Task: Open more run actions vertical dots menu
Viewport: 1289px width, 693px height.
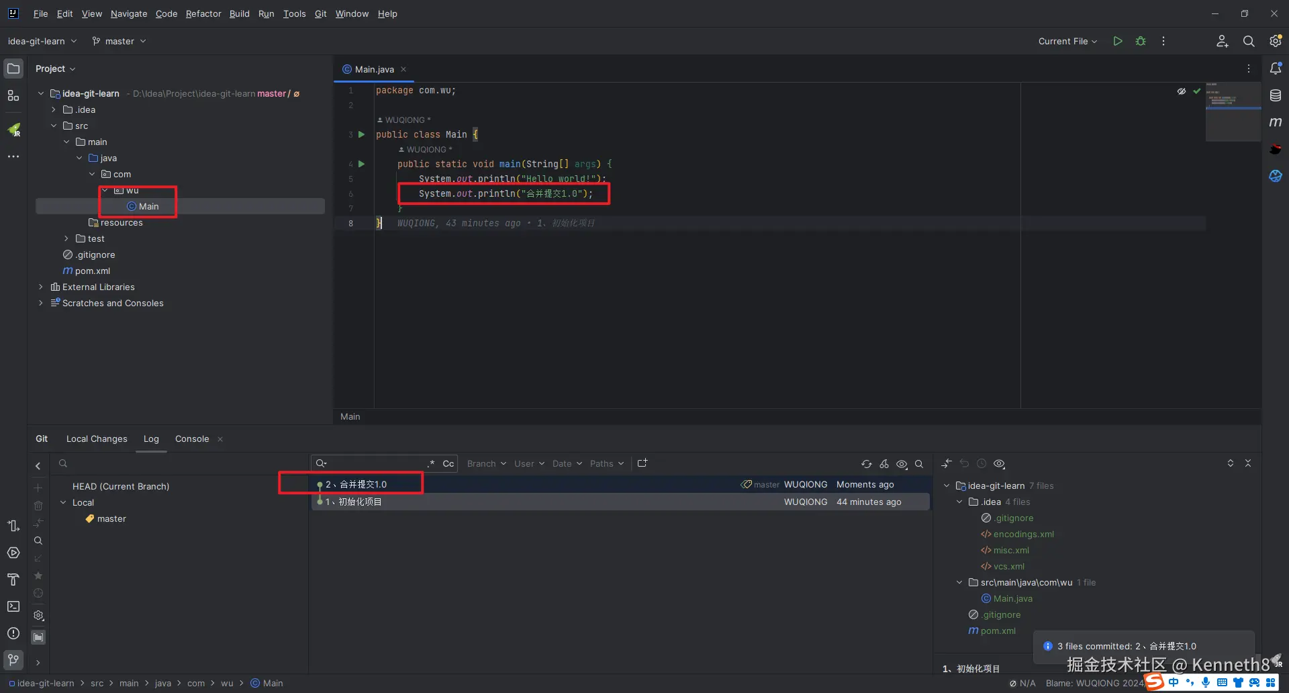Action: [1163, 41]
